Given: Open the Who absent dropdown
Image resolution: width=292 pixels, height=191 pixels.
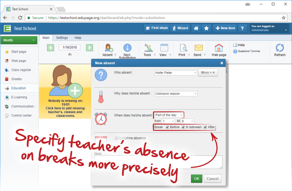Looking at the screenshot, I should (176, 73).
